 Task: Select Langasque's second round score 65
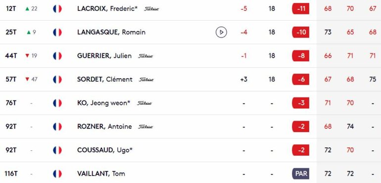tap(350, 32)
